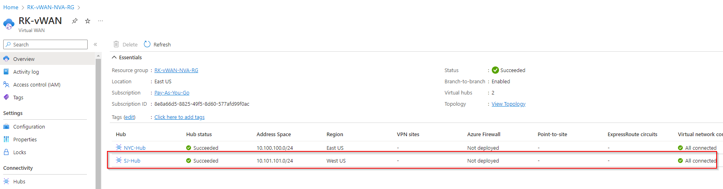This screenshot has width=723, height=189.
Task: Click the green check in NYC-Hub status
Action: [x=189, y=148]
